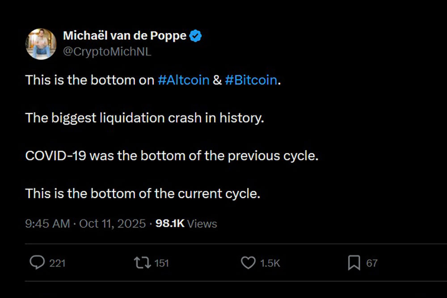Click the reply speech bubble icon
447x298 pixels.
pyautogui.click(x=37, y=263)
